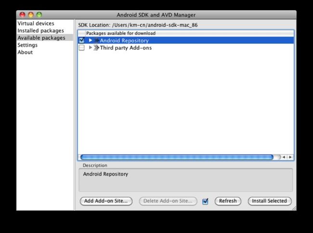Select the Third party Add-ons row text

126,48
